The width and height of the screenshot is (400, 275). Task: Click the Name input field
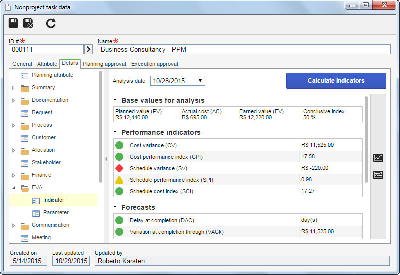[244, 49]
